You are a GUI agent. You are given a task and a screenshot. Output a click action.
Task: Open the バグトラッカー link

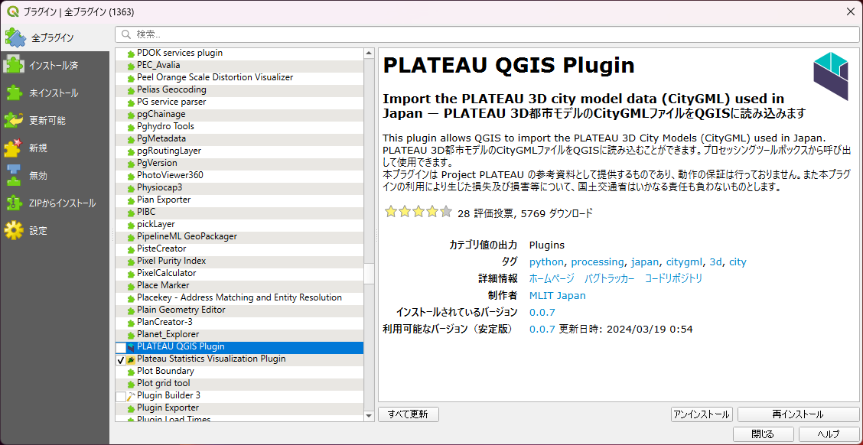click(609, 278)
